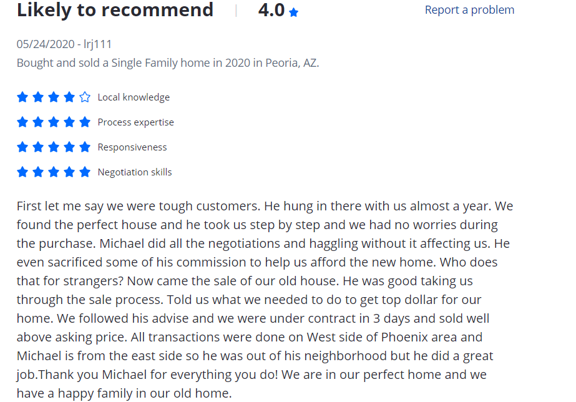Click the second star of Negotiation skills

pos(38,172)
